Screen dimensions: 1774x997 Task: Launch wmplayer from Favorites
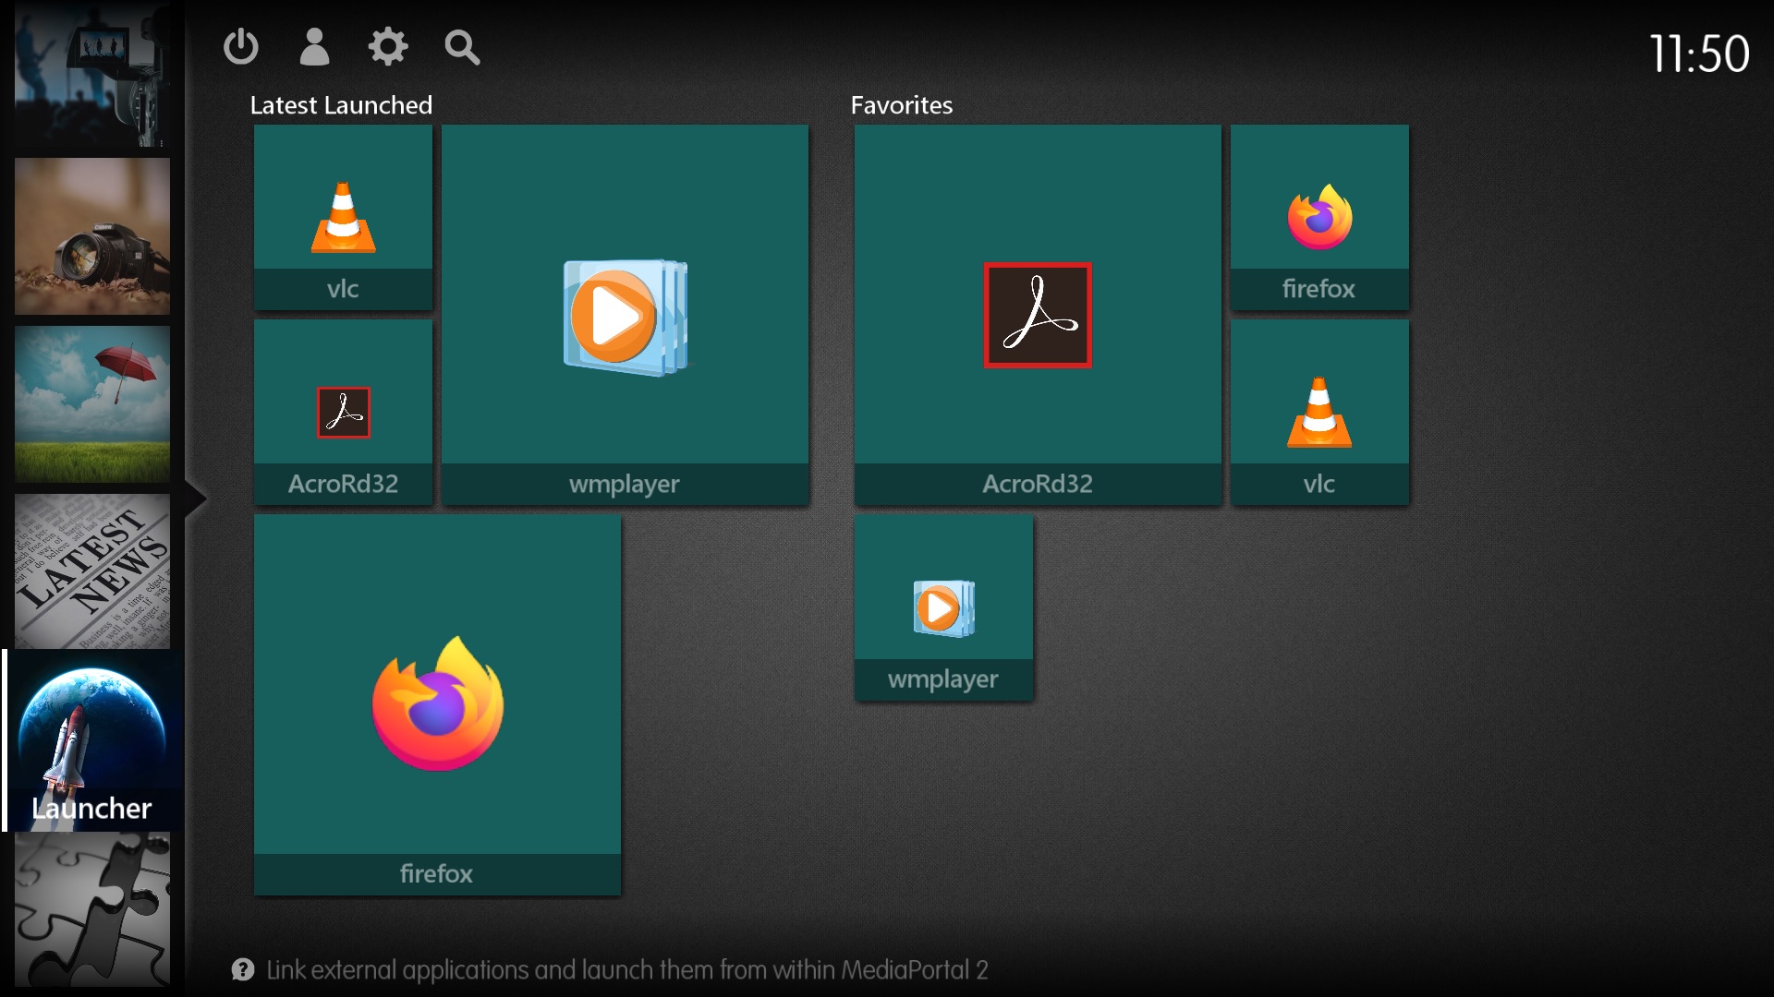[x=943, y=607]
